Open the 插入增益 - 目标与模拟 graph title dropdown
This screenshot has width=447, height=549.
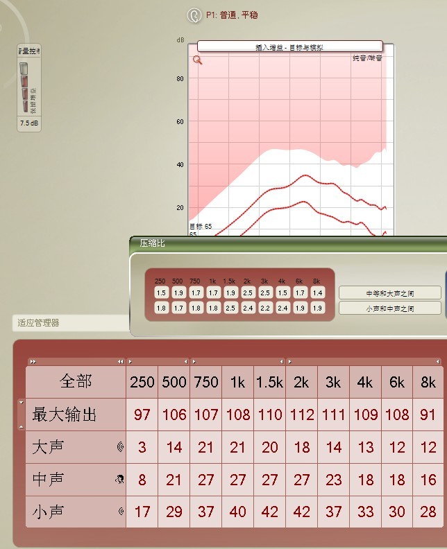(x=289, y=47)
